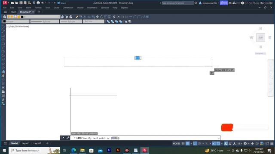This screenshot has height=154, width=275.
Task: Open the Format menu
Action: (x=38, y=8)
